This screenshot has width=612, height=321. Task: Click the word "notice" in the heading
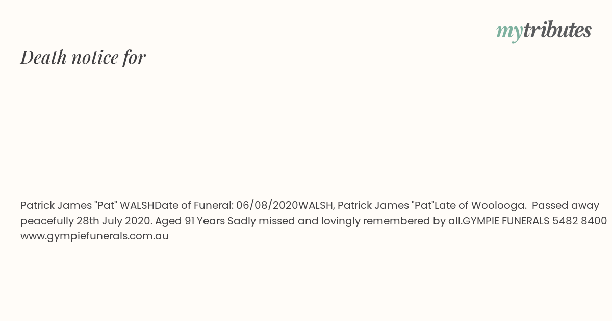(94, 58)
